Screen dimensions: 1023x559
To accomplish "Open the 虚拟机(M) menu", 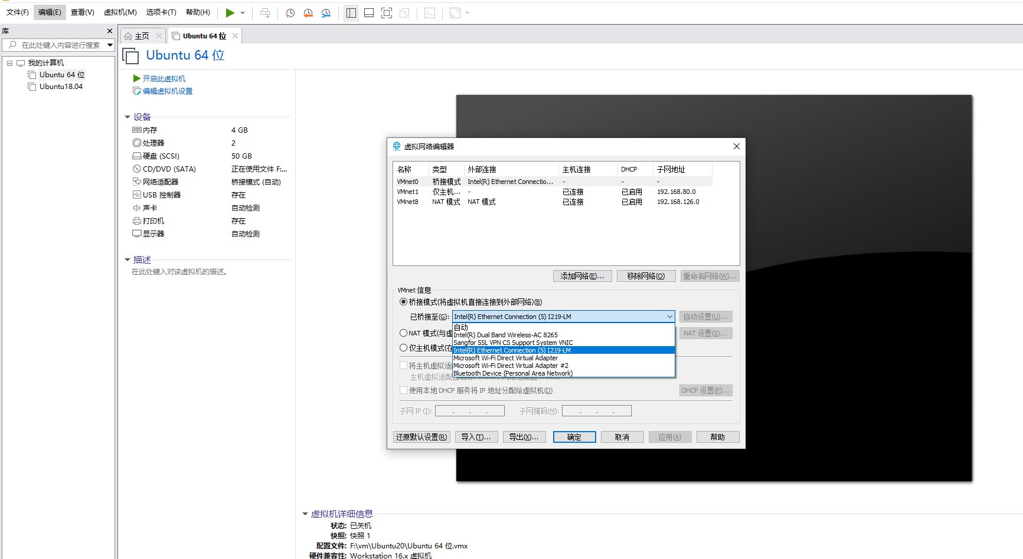I will coord(120,12).
